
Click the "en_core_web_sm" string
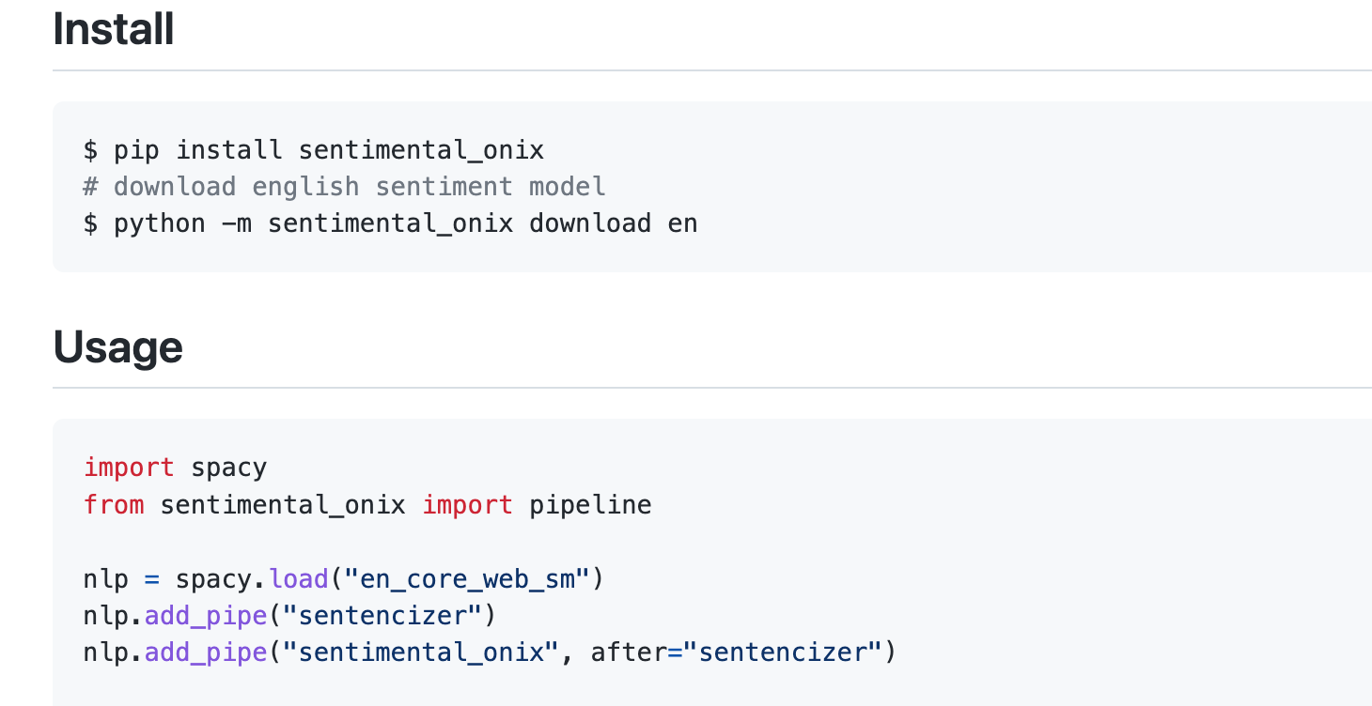(x=467, y=578)
